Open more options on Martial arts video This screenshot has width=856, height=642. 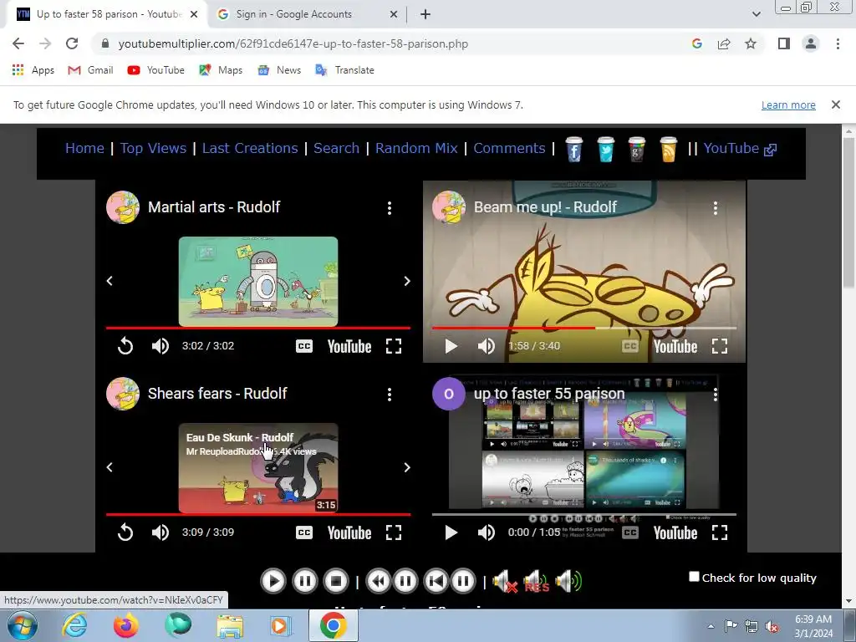[x=390, y=207]
